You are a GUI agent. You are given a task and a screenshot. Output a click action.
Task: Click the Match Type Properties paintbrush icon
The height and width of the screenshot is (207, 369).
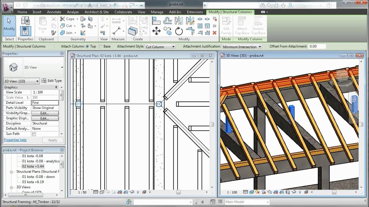54,33
